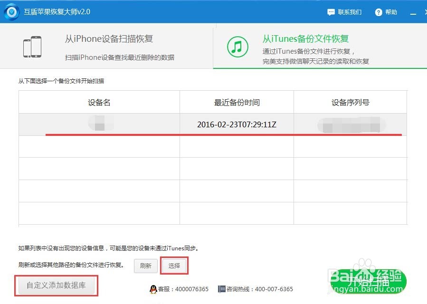The image size is (427, 304).
Task: Open the 帮助 help link
Action: pyautogui.click(x=391, y=12)
